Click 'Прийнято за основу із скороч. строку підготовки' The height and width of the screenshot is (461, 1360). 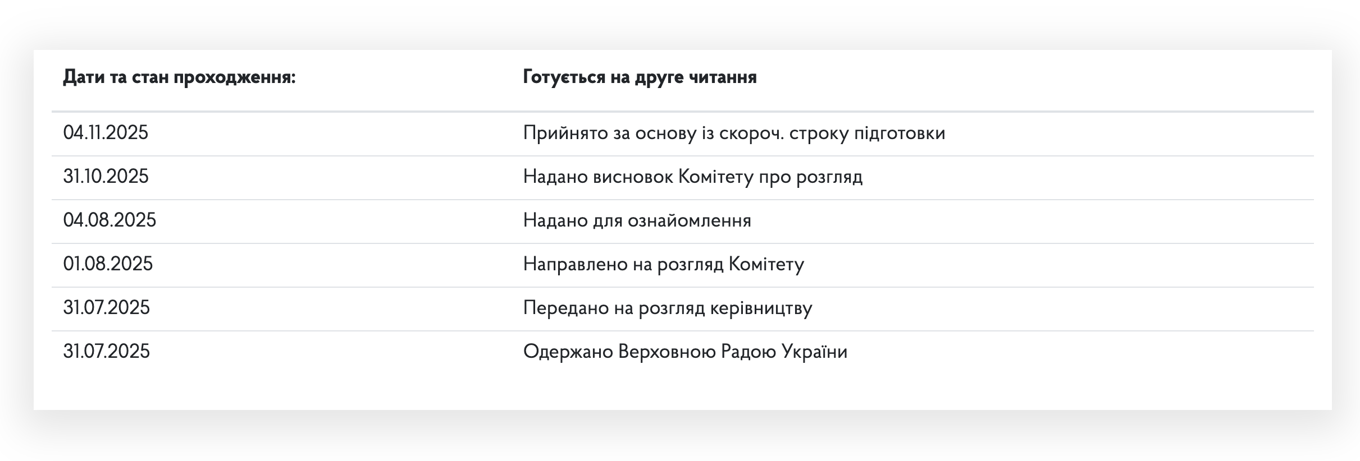734,133
